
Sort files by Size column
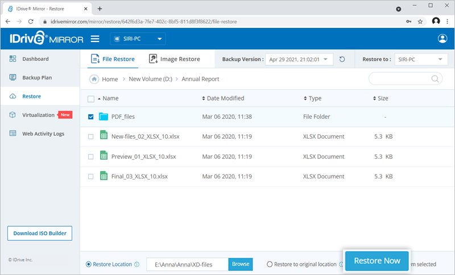(380, 98)
